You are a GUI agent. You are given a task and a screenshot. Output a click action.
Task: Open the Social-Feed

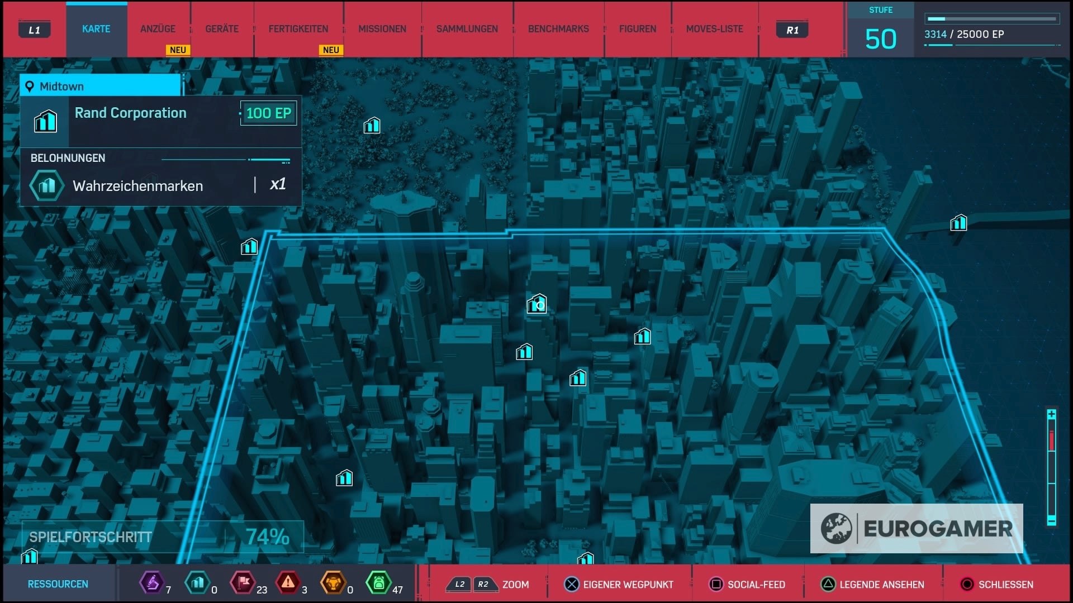pyautogui.click(x=747, y=584)
